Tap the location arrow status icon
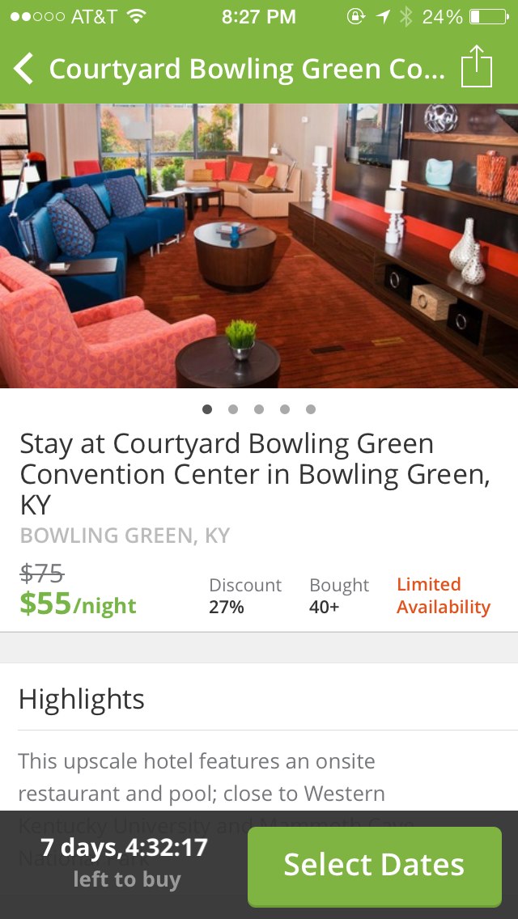Viewport: 518px width, 919px height. pyautogui.click(x=383, y=16)
